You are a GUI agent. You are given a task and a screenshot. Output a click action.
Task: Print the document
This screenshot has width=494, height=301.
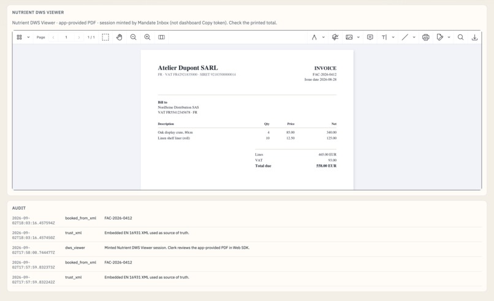(425, 37)
